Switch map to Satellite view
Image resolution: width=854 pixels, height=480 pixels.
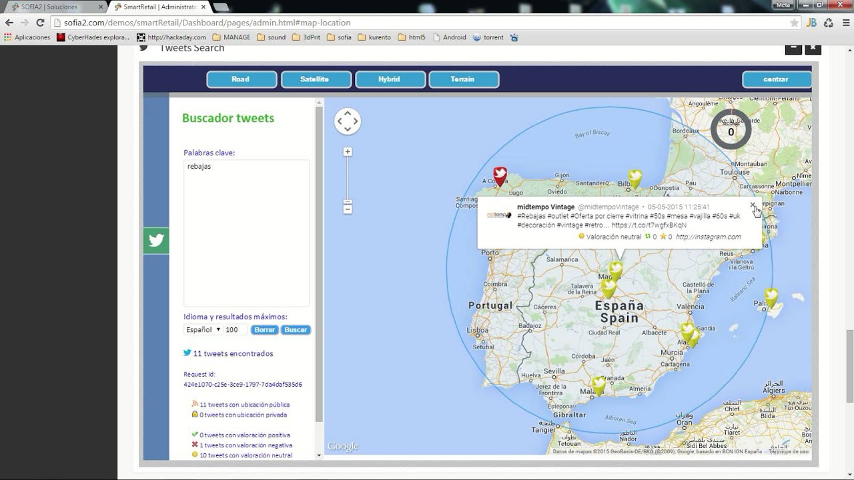(x=316, y=79)
